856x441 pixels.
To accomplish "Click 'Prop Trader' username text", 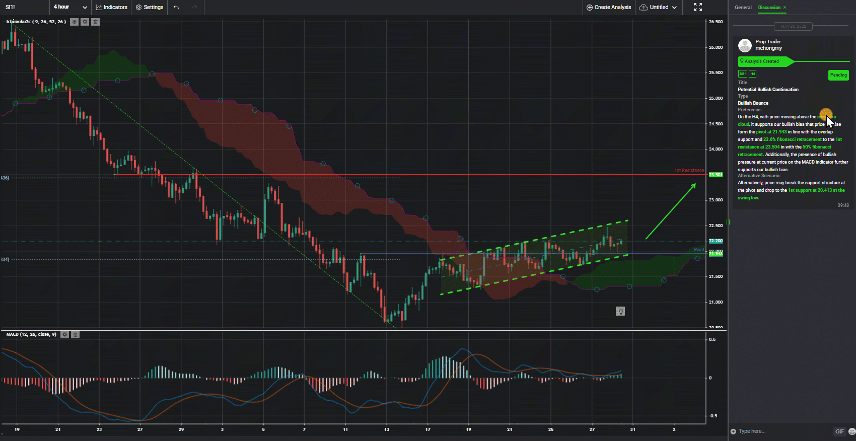I will point(768,42).
